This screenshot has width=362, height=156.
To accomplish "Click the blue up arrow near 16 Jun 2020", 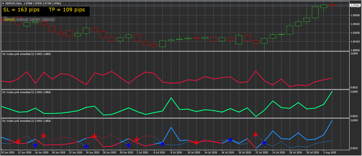I will [x=35, y=145].
